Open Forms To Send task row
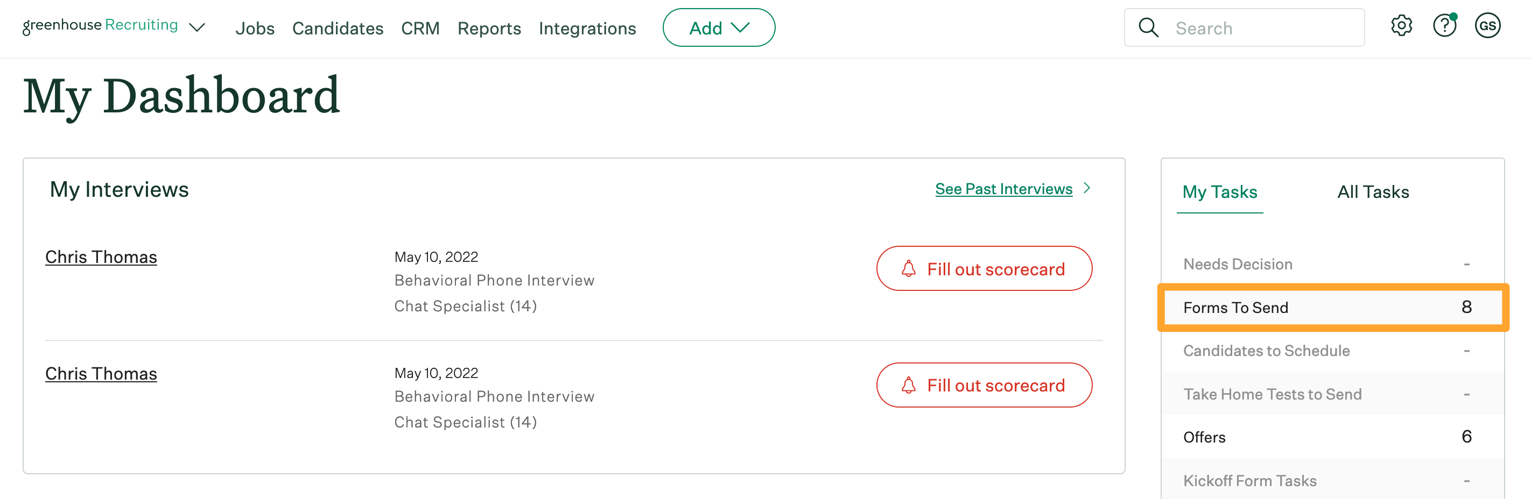Image resolution: width=1531 pixels, height=499 pixels. click(1332, 308)
